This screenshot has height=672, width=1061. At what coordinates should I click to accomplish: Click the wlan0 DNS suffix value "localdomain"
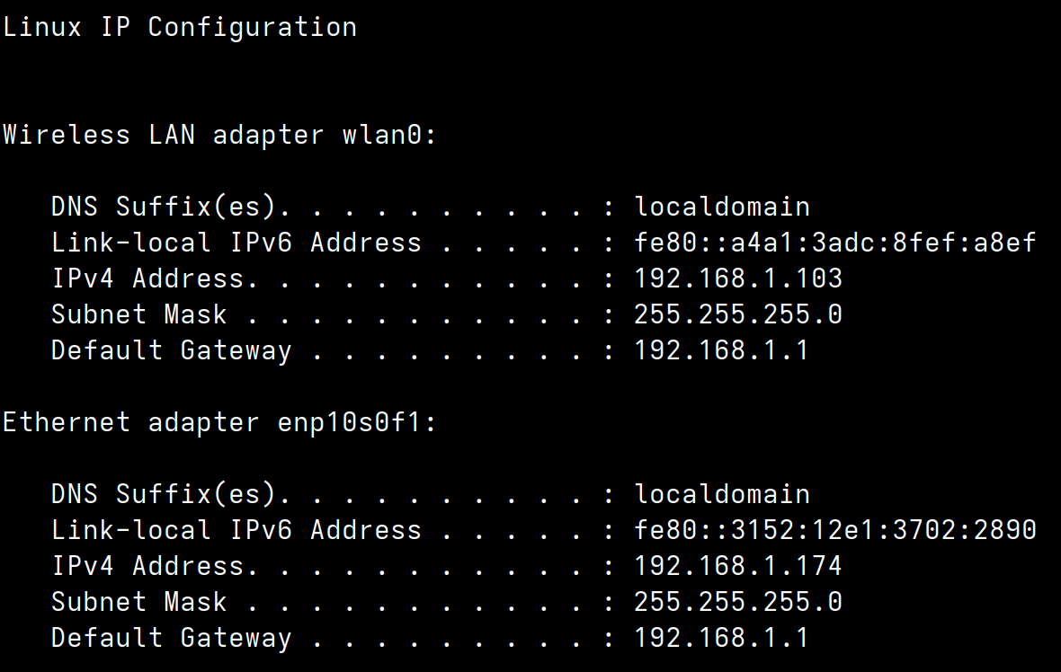click(x=722, y=207)
